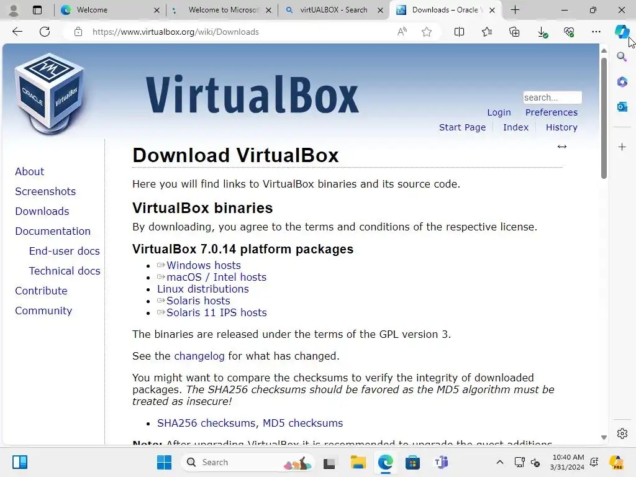Viewport: 636px width, 477px height.
Task: Open the Community link
Action: pyautogui.click(x=43, y=311)
